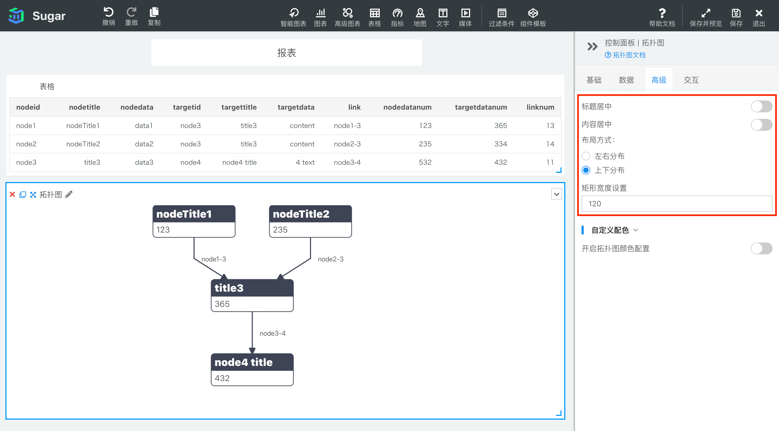Click the node3-4 edge label
This screenshot has height=431, width=779.
coord(272,333)
